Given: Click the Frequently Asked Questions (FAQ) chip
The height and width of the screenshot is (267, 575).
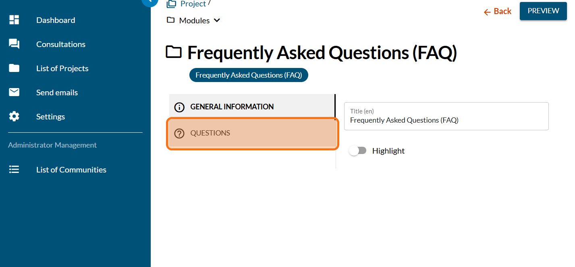Looking at the screenshot, I should [x=249, y=75].
